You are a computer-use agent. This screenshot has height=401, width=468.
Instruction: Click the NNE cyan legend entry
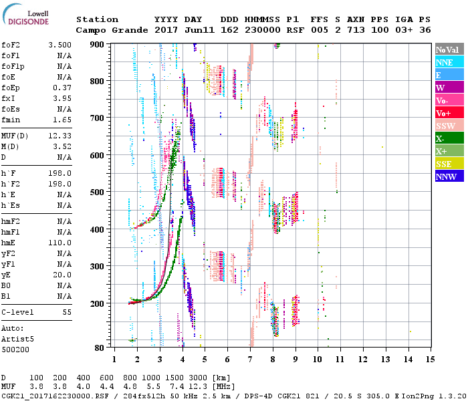(447, 62)
